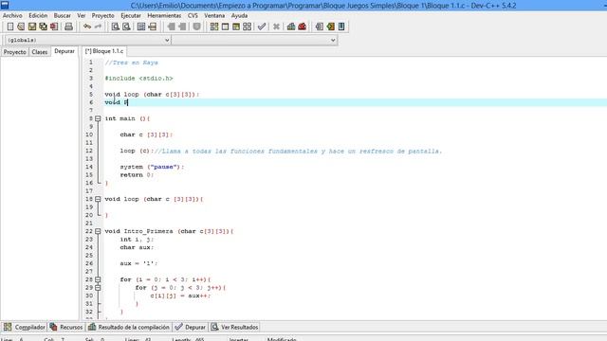
Task: Click line number 17 in the gutter
Action: (x=89, y=191)
